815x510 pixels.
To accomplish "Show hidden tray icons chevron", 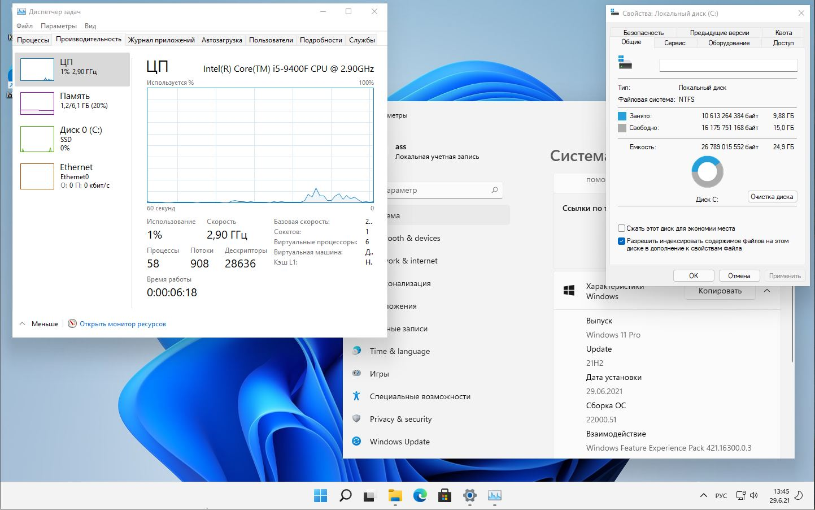I will click(703, 495).
